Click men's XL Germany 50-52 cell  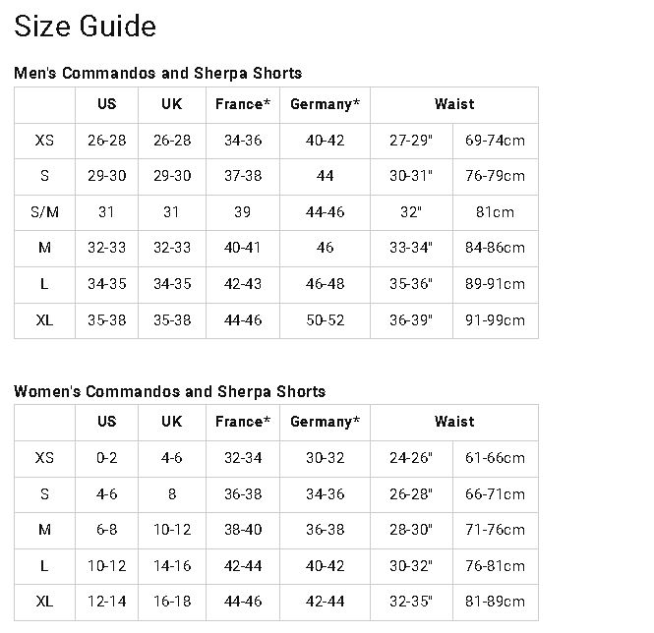pos(325,320)
